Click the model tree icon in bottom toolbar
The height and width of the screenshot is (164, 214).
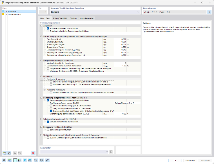[x=19, y=160]
